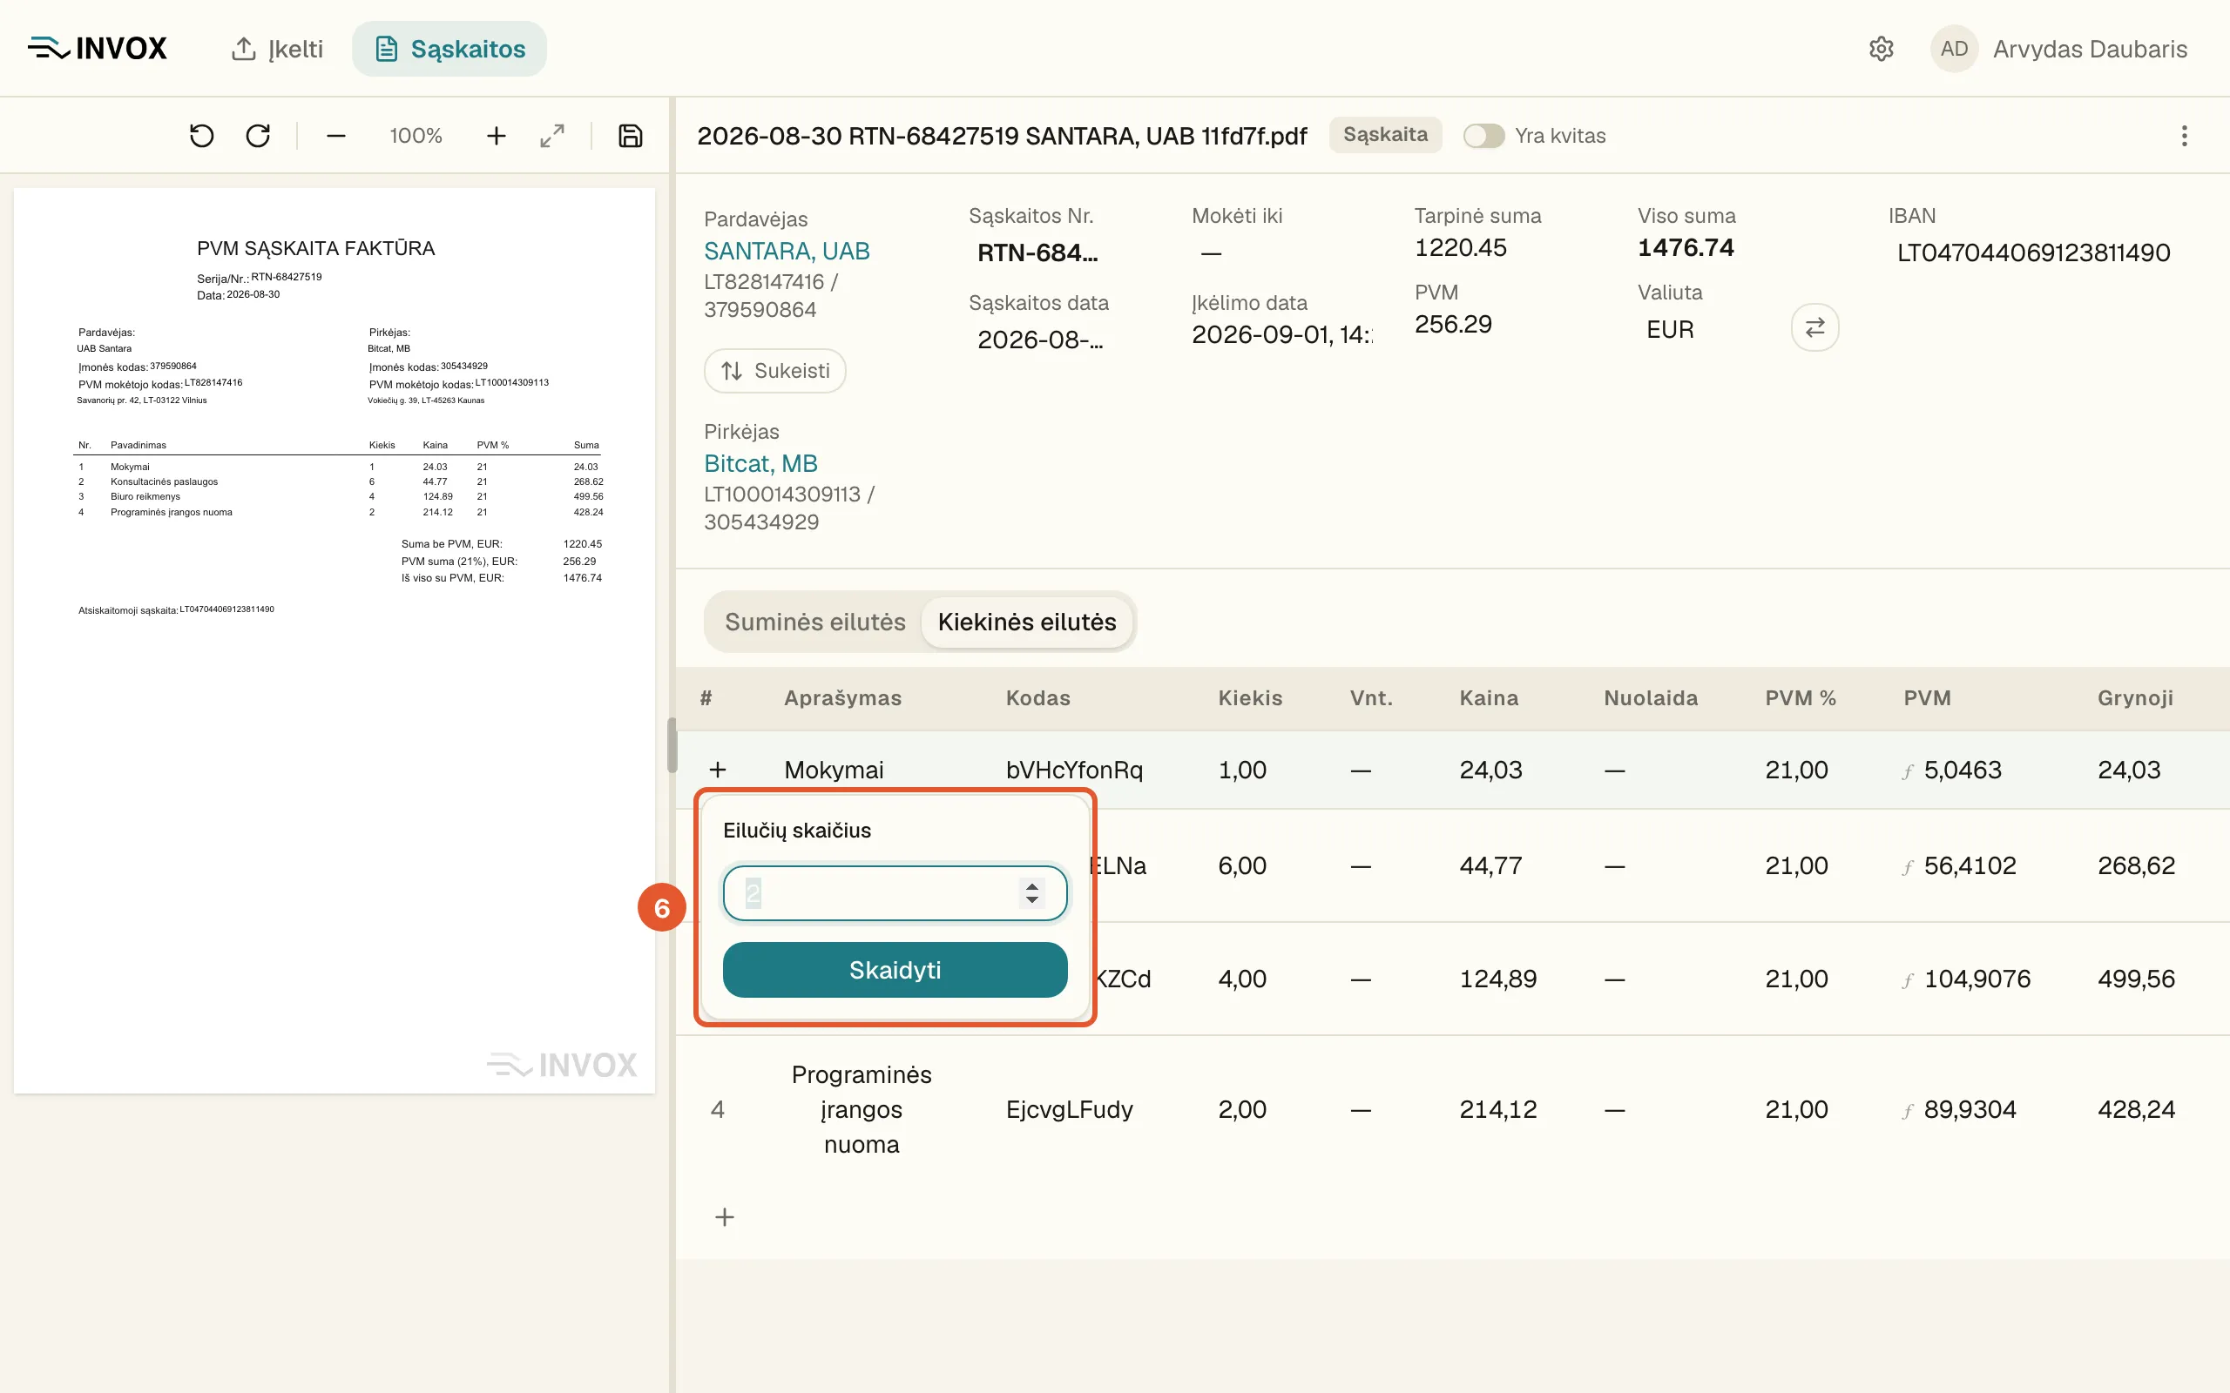The height and width of the screenshot is (1393, 2230).
Task: Click the Kaina column header
Action: click(1489, 698)
